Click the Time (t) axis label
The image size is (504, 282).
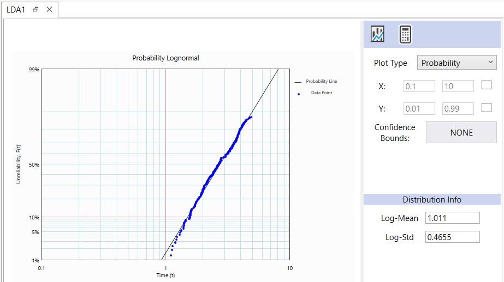coord(165,275)
